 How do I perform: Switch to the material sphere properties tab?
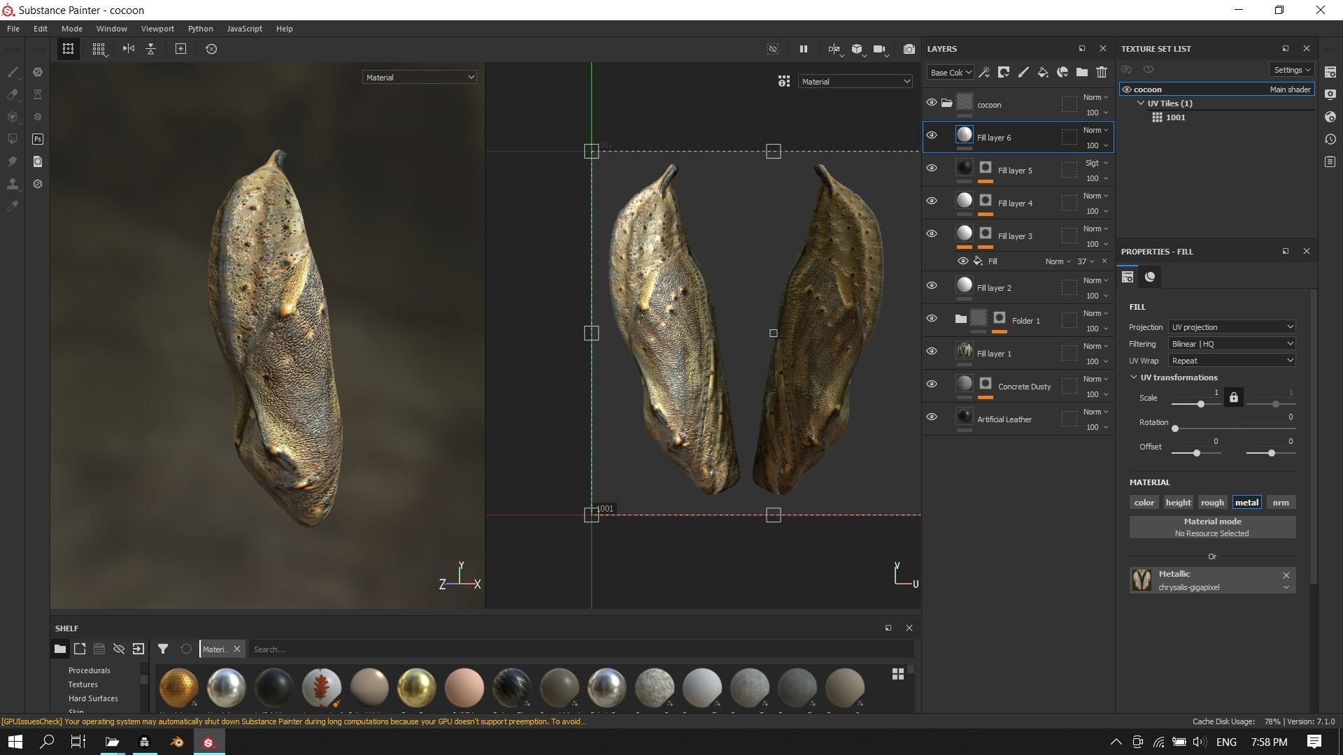tap(1150, 277)
